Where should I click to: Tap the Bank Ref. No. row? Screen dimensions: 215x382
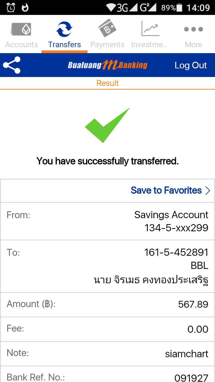[x=107, y=376]
